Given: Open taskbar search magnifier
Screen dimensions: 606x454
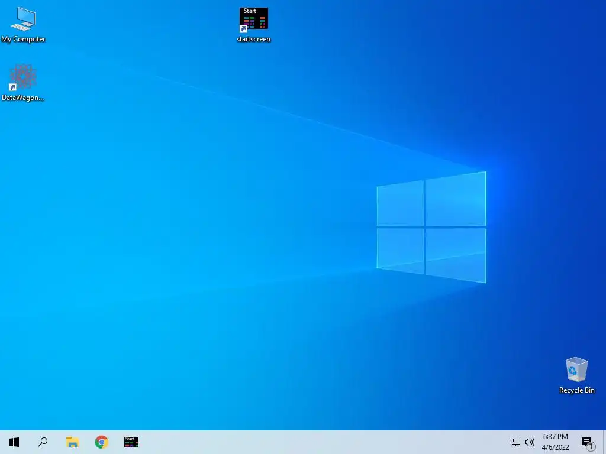Looking at the screenshot, I should (43, 442).
